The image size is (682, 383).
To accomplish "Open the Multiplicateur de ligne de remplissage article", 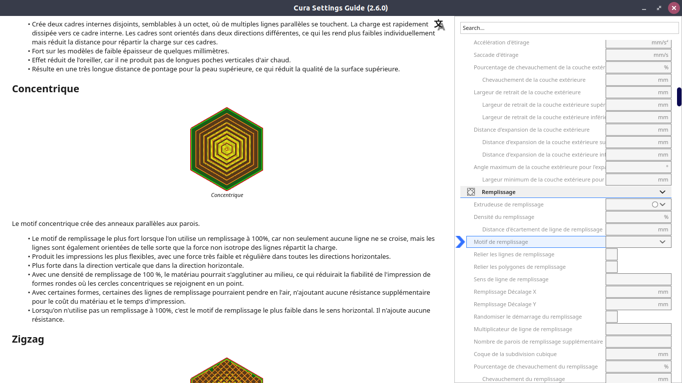I will click(x=523, y=329).
